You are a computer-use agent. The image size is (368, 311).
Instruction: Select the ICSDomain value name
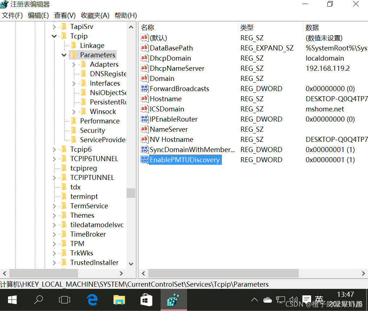167,109
